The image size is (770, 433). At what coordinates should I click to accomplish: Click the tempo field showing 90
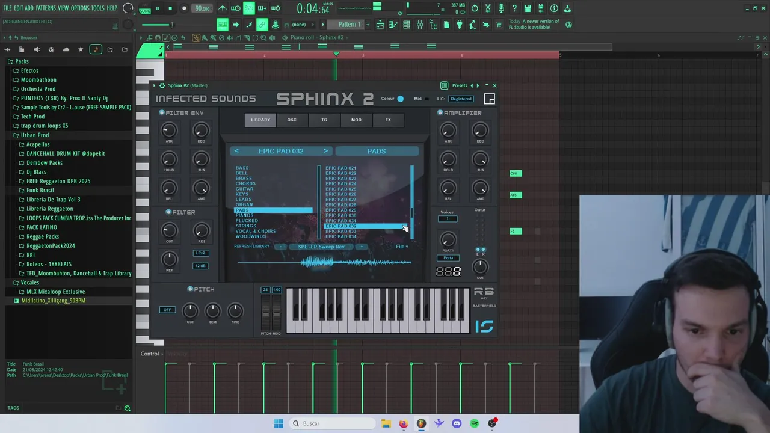pyautogui.click(x=202, y=8)
